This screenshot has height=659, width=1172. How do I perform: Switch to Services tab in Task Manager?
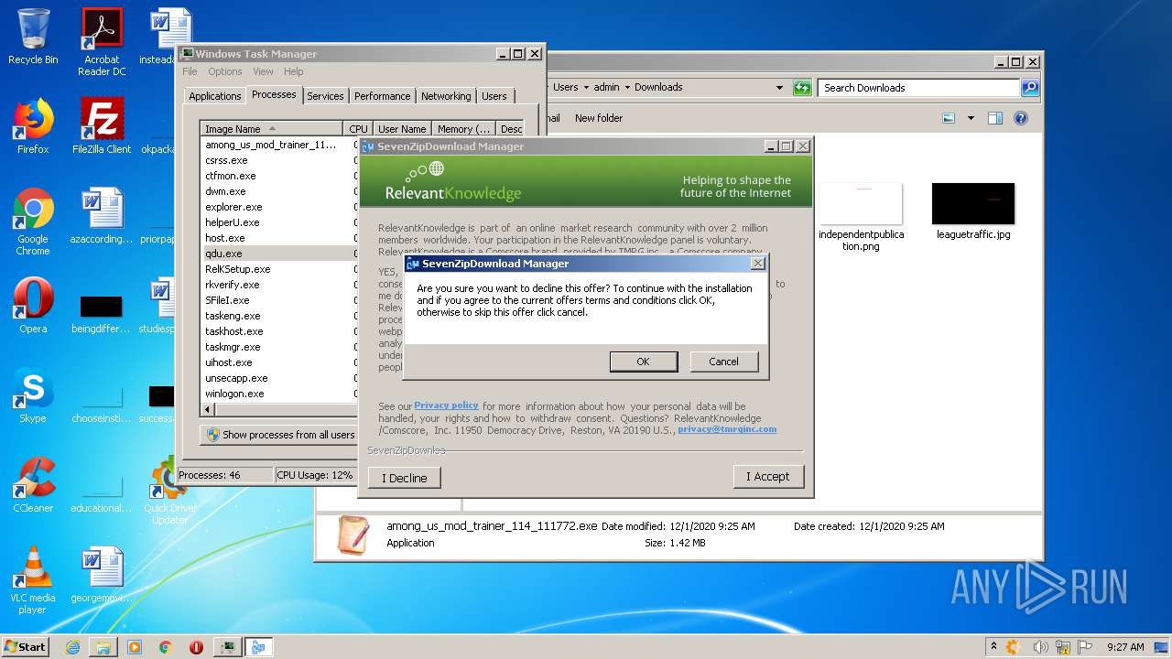point(325,96)
